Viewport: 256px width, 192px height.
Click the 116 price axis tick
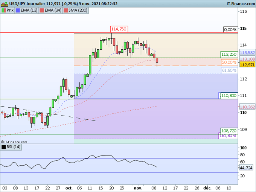[243, 11]
